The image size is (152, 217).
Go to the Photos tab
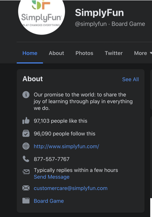(x=84, y=53)
